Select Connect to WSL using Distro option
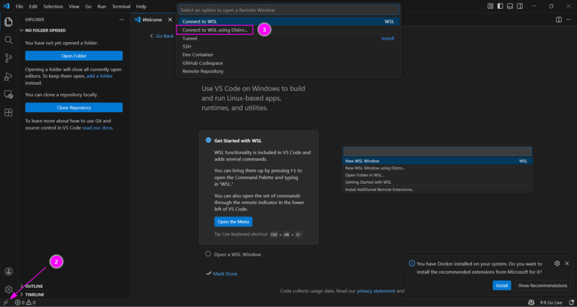 289,30
